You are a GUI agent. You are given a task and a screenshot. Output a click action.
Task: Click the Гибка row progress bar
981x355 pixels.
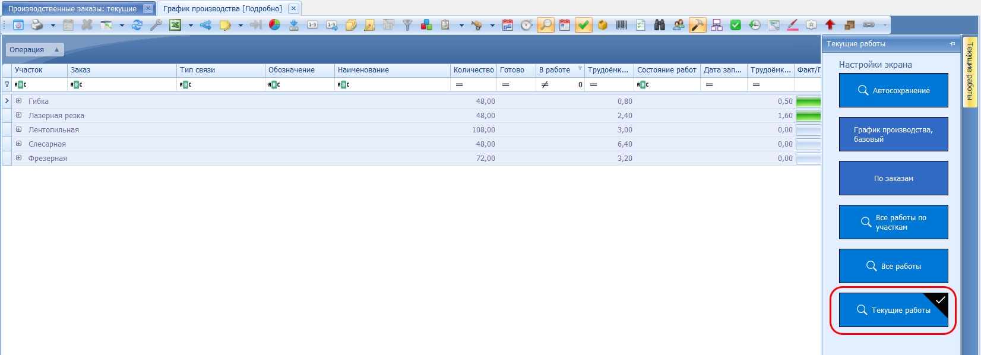point(808,102)
